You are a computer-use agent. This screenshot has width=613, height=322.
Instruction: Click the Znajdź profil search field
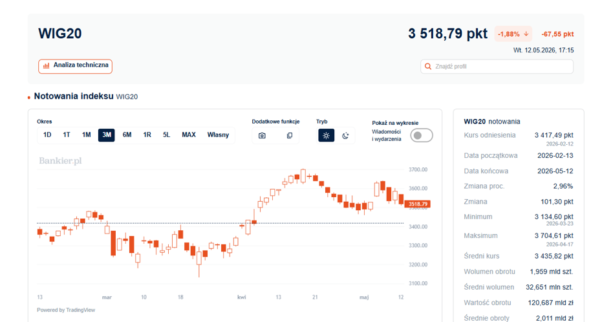(x=497, y=67)
